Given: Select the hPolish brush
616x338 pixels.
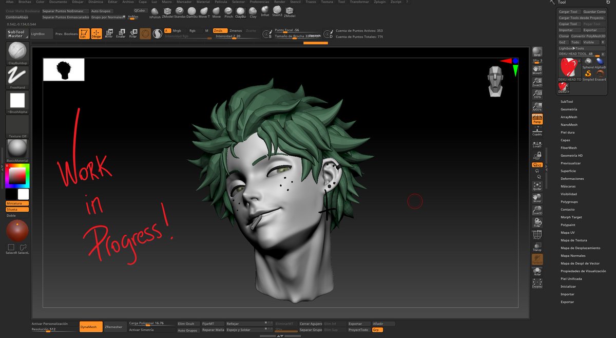Looking at the screenshot, I should point(155,12).
